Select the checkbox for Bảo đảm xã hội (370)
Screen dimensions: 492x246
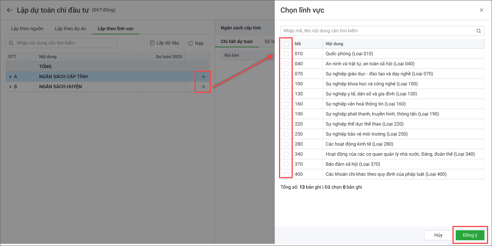[x=286, y=164]
